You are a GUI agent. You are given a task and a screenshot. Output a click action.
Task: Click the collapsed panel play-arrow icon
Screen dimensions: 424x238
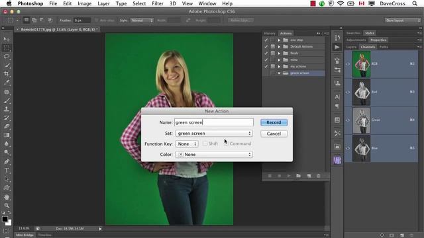[x=337, y=47]
